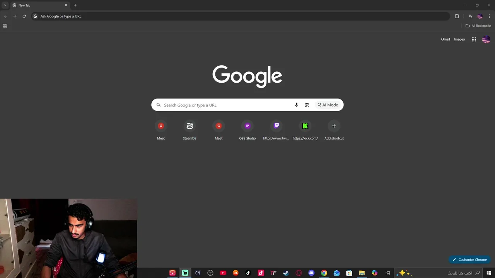The image size is (495, 278).
Task: Open Copilot from the taskbar
Action: (374, 273)
